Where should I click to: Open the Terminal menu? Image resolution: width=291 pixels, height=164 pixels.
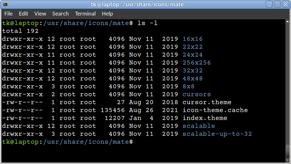(x=85, y=14)
